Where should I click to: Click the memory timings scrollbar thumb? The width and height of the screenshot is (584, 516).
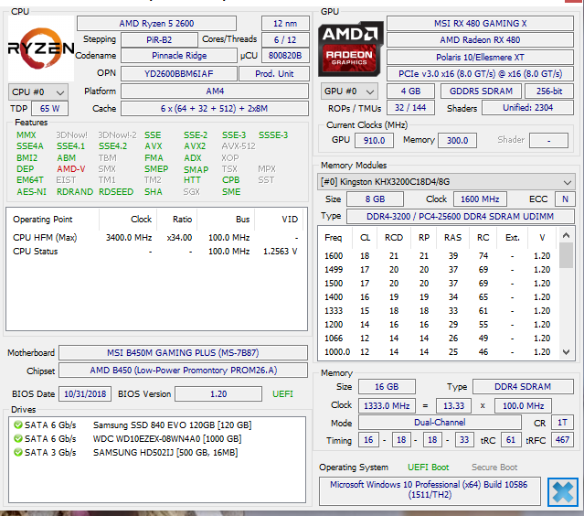coord(566,255)
